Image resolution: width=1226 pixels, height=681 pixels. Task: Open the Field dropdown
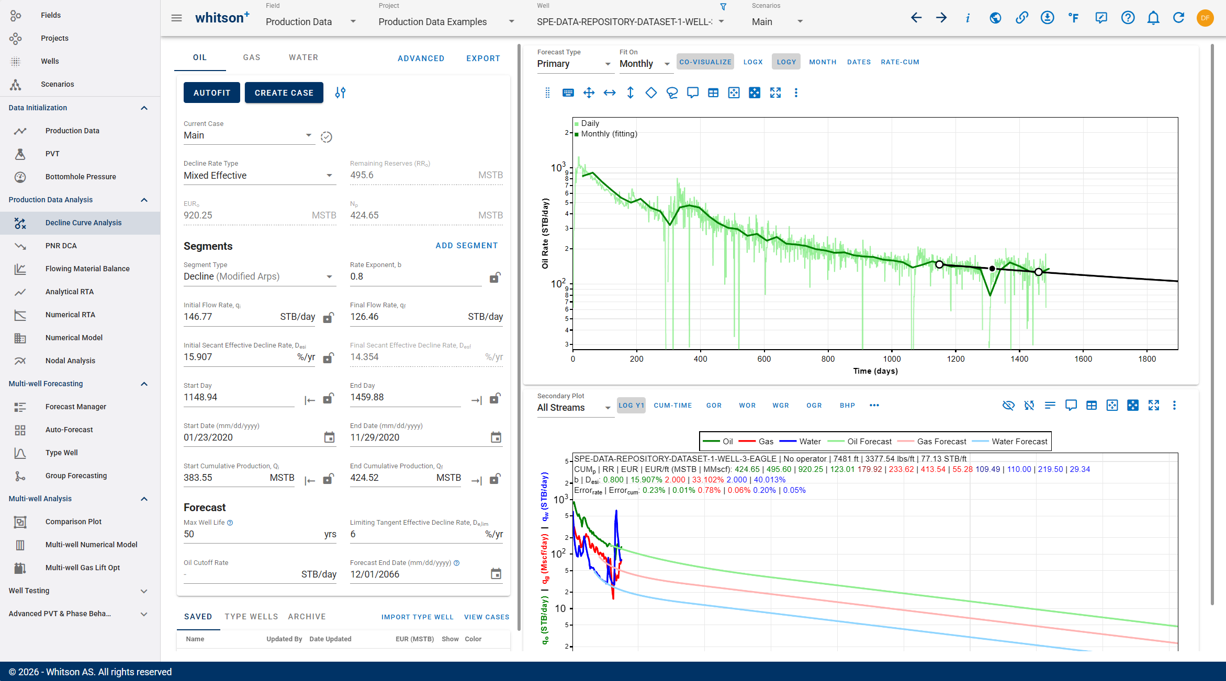311,21
